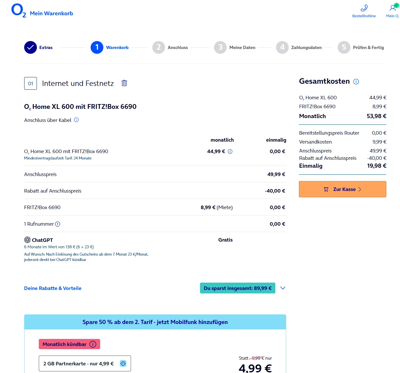Click the Spare 50 % Mobilfunk banner
The height and width of the screenshot is (373, 400).
pos(155,322)
